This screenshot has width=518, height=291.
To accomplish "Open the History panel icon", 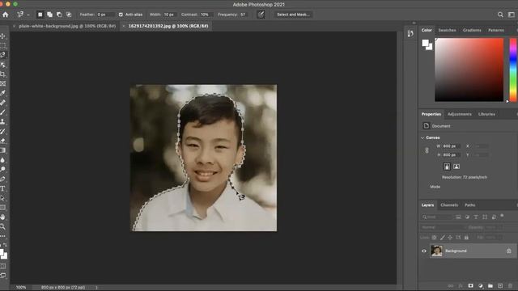I will click(410, 34).
